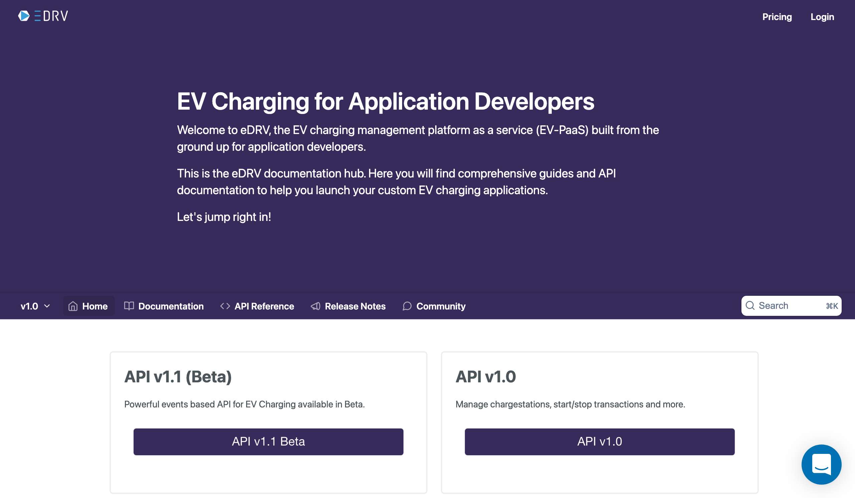This screenshot has height=498, width=855.
Task: Click the 'API v1.0' card heading
Action: (486, 377)
